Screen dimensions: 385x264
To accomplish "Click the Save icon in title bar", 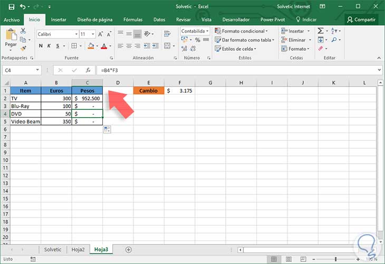I will click(11, 7).
